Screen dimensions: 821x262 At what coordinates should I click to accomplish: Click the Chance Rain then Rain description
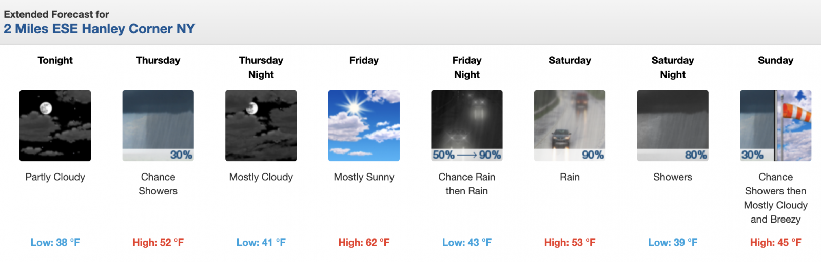coord(466,184)
